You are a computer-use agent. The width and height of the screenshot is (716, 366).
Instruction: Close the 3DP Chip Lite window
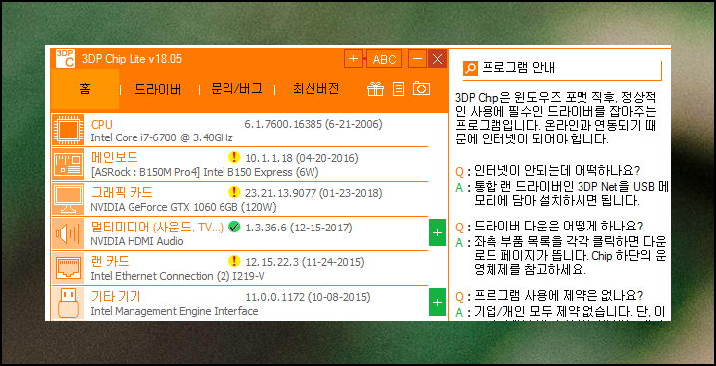(437, 59)
